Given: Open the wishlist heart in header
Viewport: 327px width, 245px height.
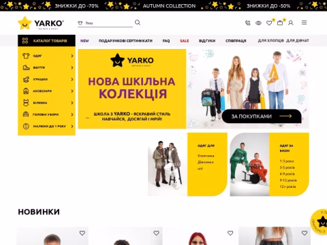Looking at the screenshot, I should tap(269, 23).
